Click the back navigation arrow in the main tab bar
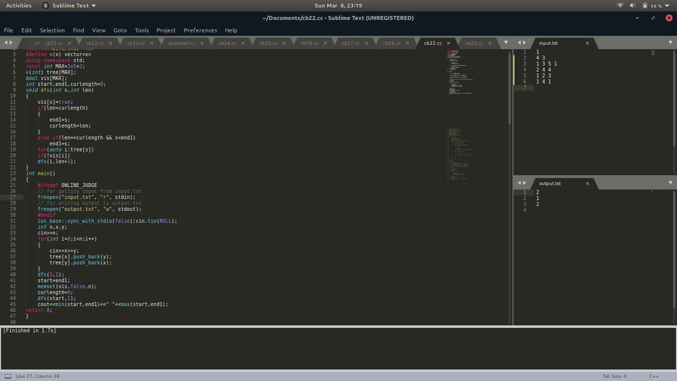The height and width of the screenshot is (381, 677). (5, 43)
